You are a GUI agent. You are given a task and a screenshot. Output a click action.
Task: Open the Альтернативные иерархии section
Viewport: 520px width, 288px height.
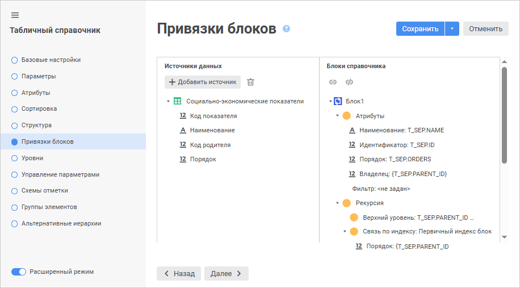[x=61, y=223]
